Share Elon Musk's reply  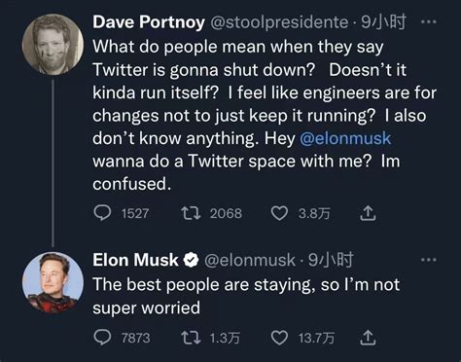click(368, 338)
